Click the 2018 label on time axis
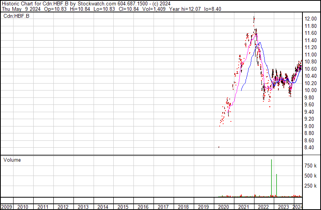 [183, 207]
